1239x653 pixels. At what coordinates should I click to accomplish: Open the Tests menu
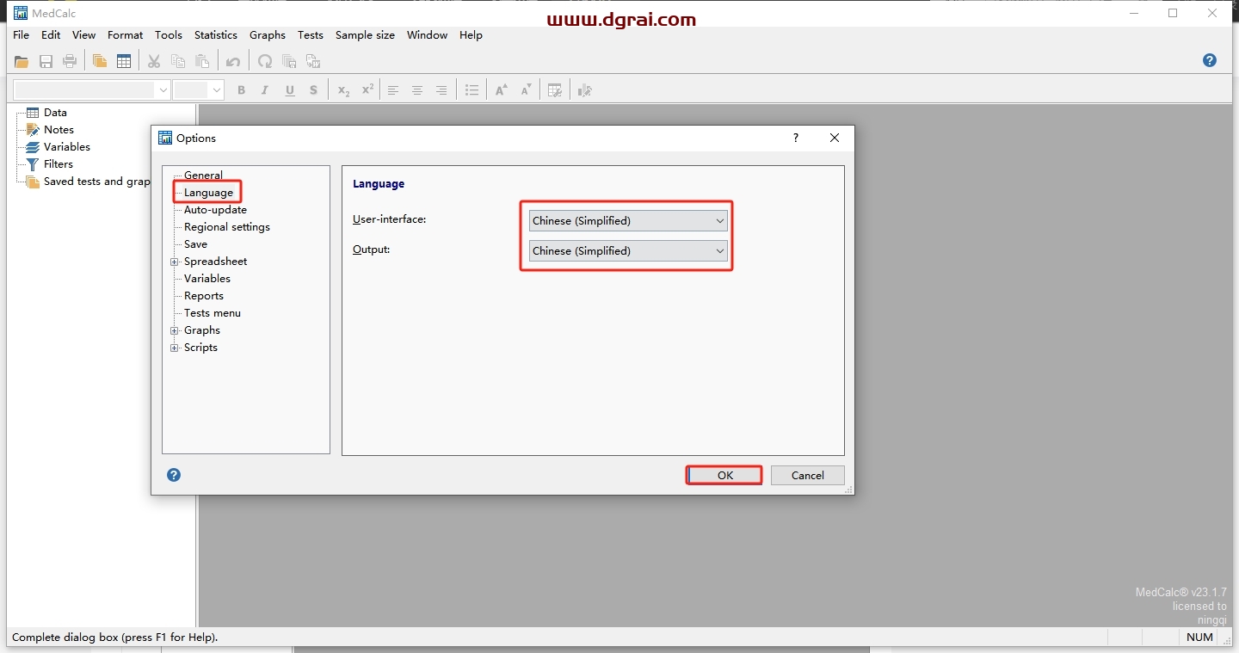311,35
